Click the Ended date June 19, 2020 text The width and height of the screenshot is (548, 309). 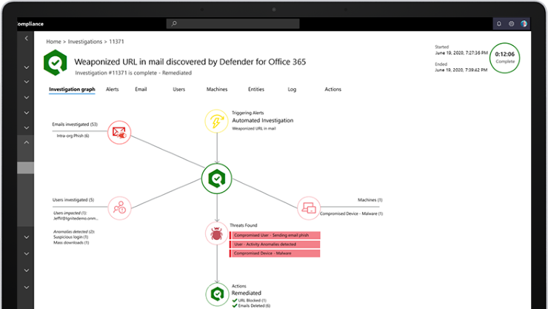pyautogui.click(x=461, y=70)
